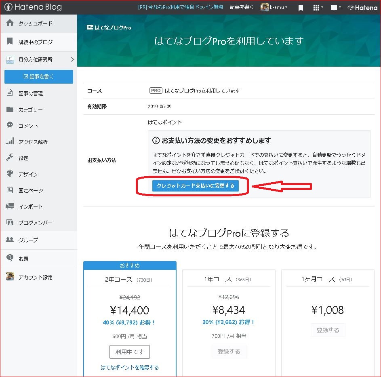381x377 pixels.
Task: Open the notifications chat bubble dropdown
Action: point(336,8)
